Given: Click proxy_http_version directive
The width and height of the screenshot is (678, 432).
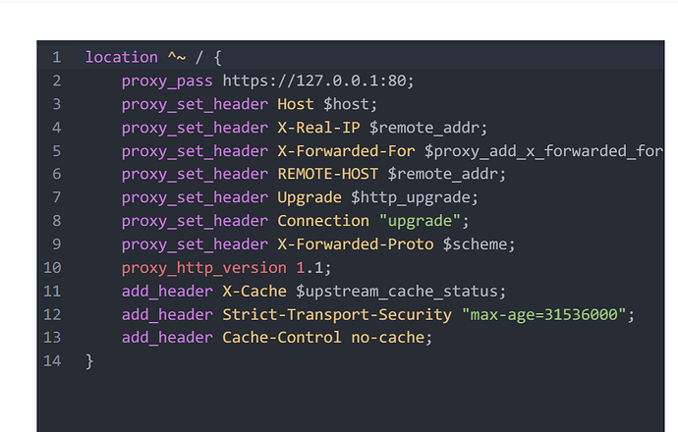Looking at the screenshot, I should click(x=204, y=268).
